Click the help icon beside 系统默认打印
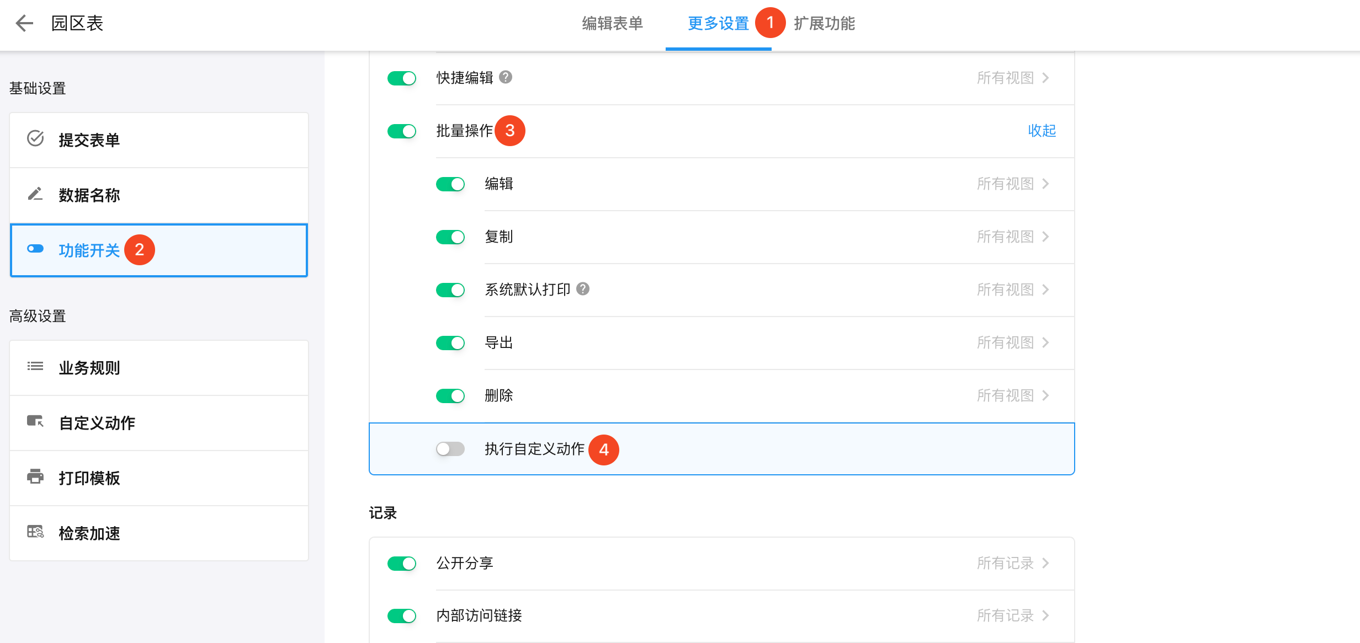This screenshot has height=643, width=1360. [583, 289]
